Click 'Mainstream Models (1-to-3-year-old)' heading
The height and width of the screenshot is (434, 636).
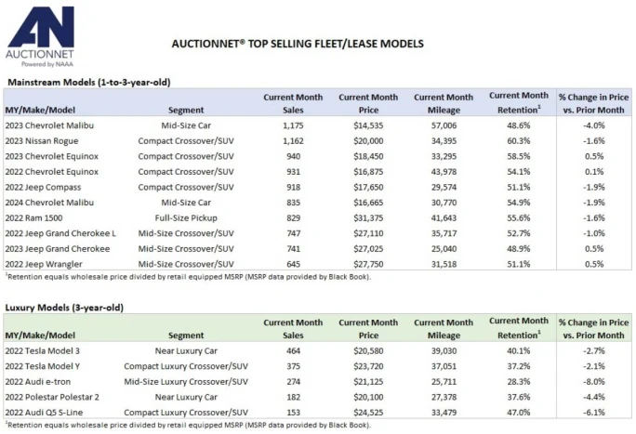pos(89,83)
